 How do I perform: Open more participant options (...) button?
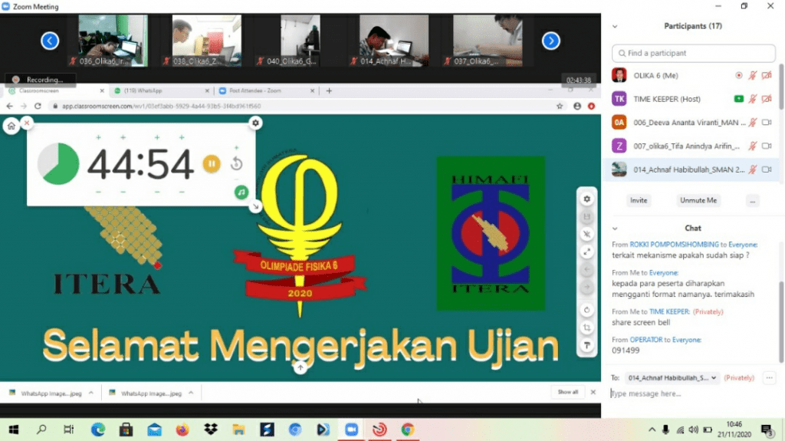point(753,200)
